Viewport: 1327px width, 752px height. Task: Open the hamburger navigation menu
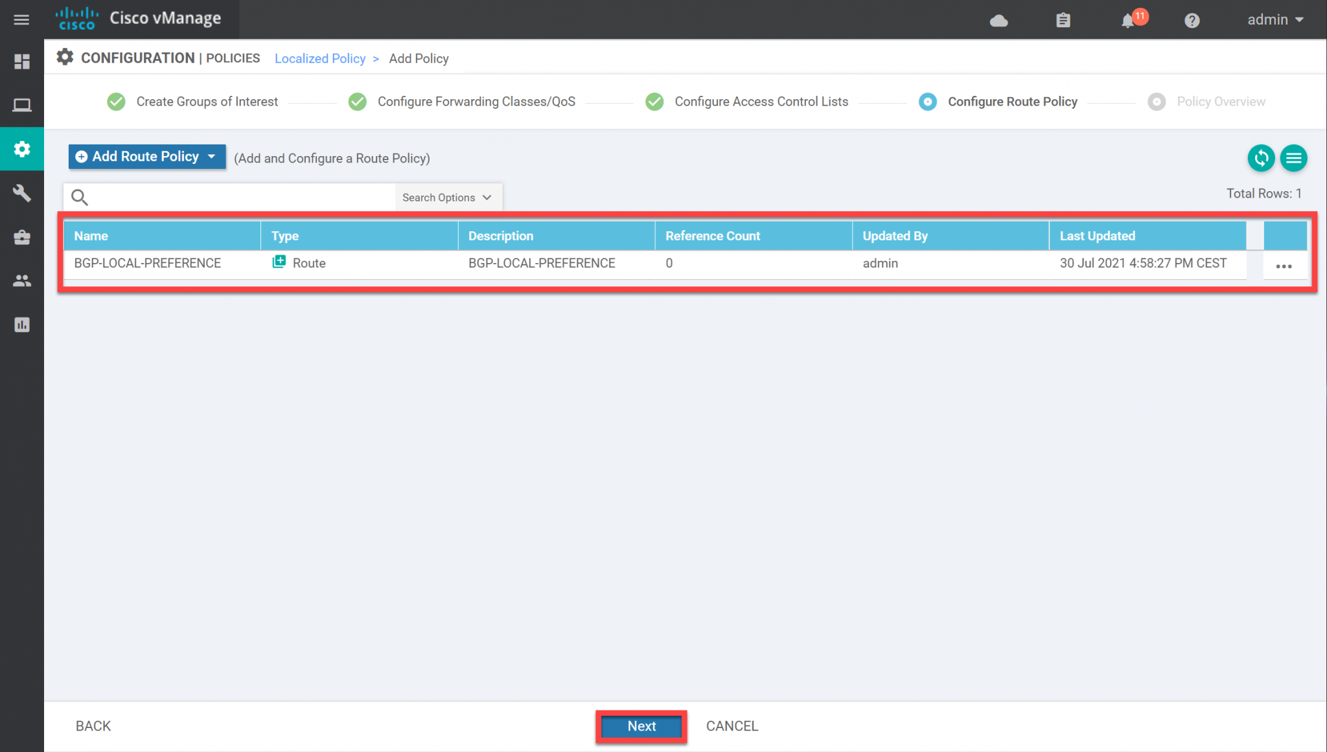pyautogui.click(x=21, y=19)
